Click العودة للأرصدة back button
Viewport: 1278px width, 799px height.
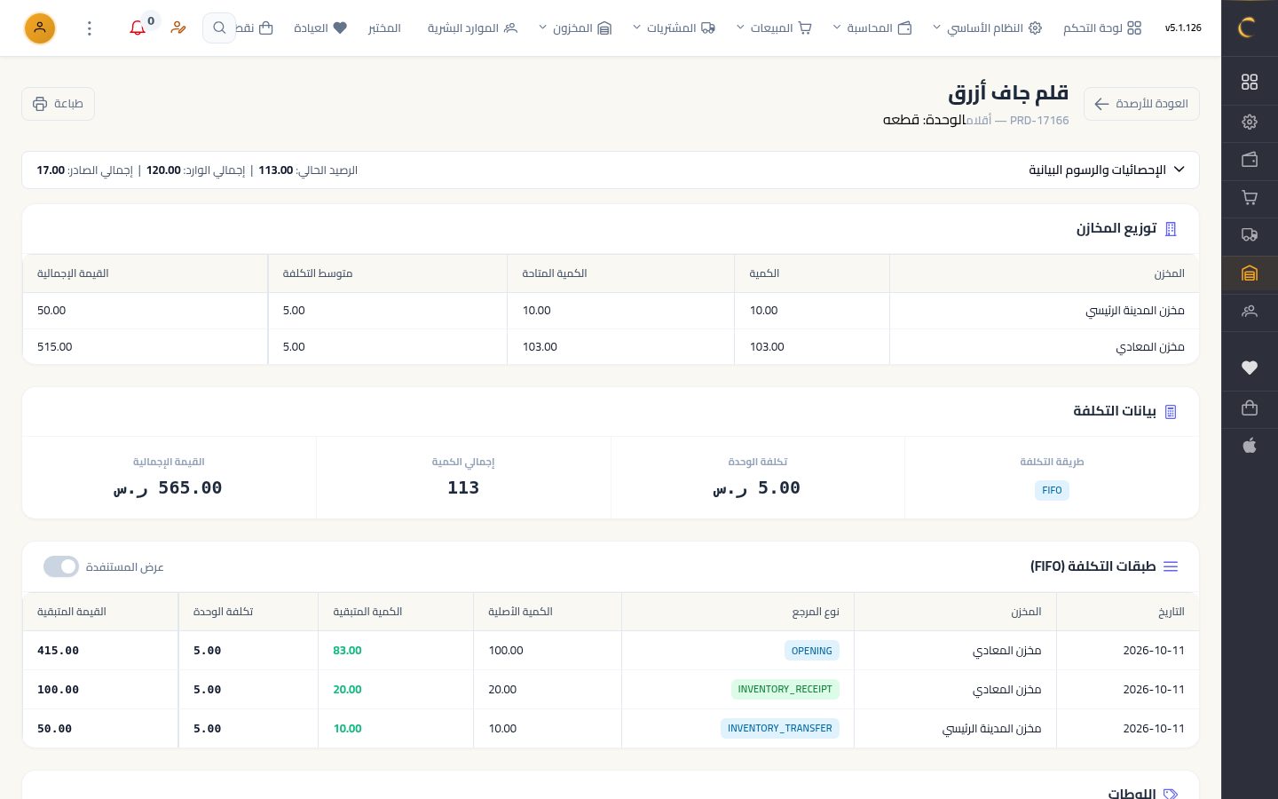coord(1141,104)
